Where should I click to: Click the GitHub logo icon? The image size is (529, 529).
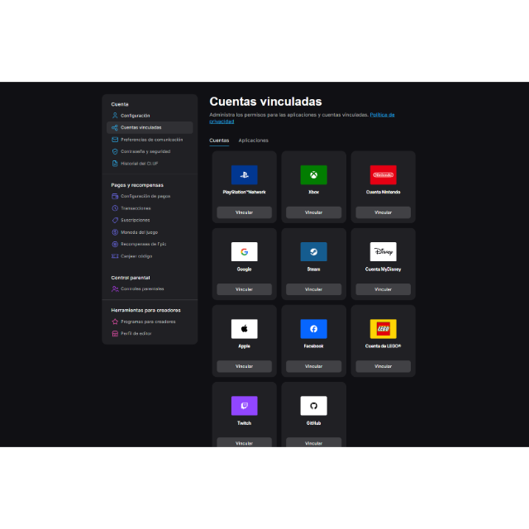tap(313, 406)
